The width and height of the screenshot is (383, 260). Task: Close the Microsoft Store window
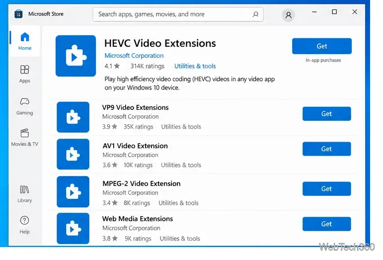click(x=355, y=12)
